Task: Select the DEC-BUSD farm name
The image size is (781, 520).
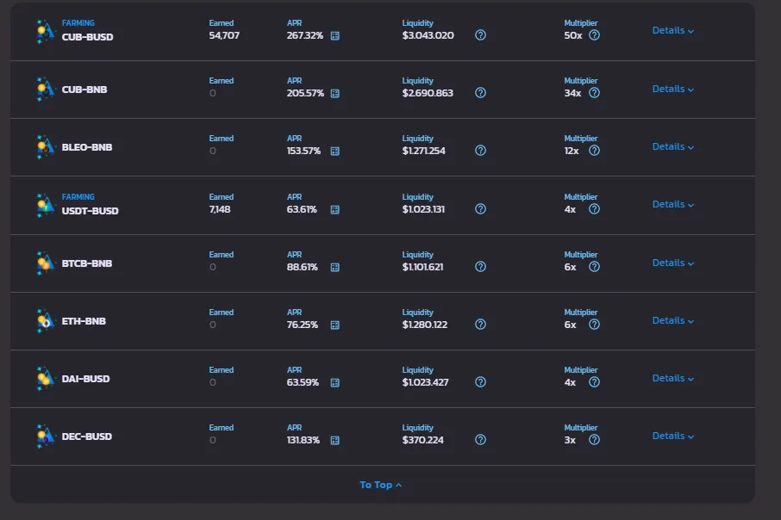Action: (87, 436)
